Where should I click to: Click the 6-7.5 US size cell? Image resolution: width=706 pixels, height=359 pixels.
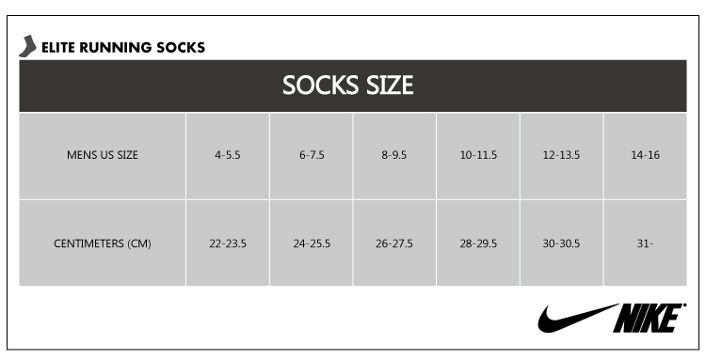click(312, 155)
